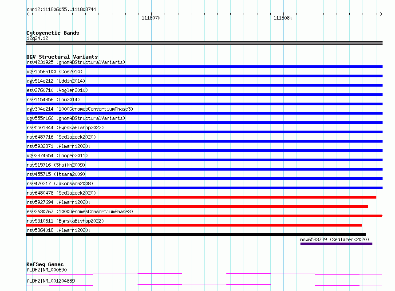The height and width of the screenshot is (291, 395).
Task: Click the ALDH2|NM_001204889 transcript label
Action: click(51, 281)
